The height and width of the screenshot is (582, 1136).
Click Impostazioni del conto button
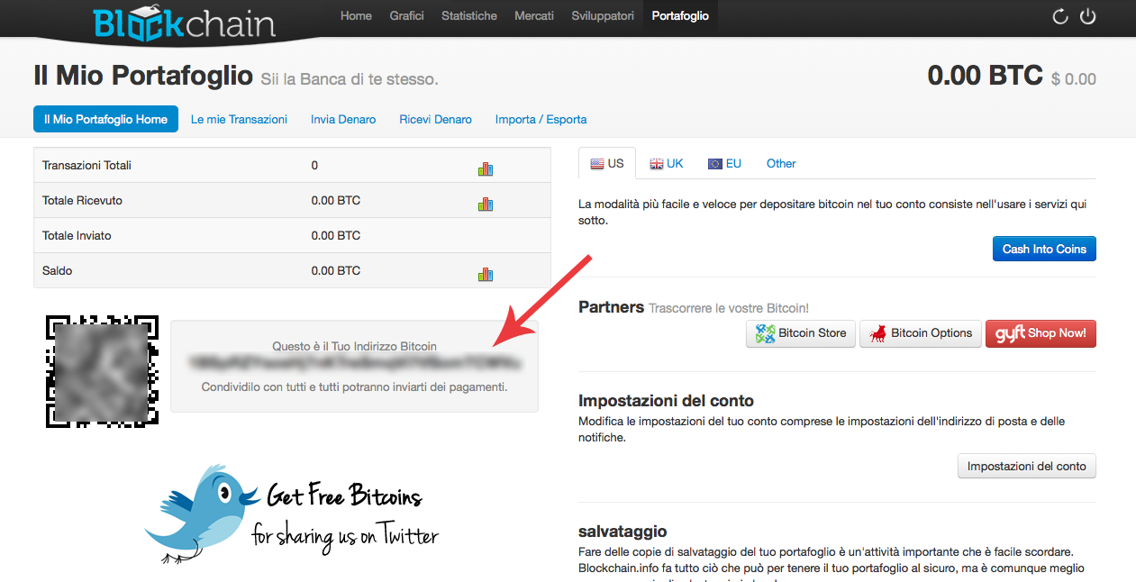tap(1026, 466)
